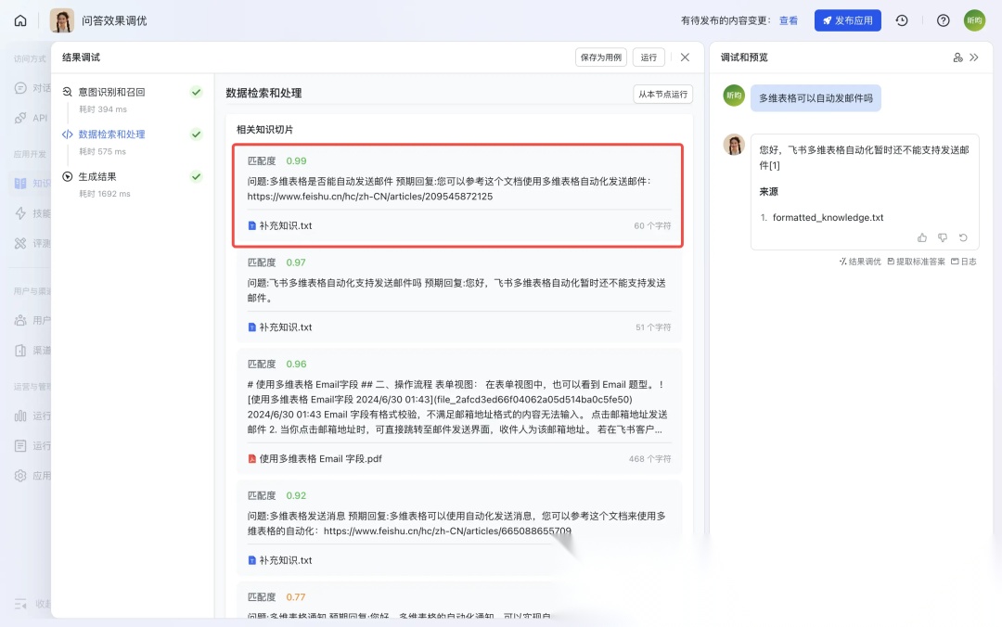Click the 0.96 match knowledge slice text
Image resolution: width=1002 pixels, height=627 pixels.
457,406
